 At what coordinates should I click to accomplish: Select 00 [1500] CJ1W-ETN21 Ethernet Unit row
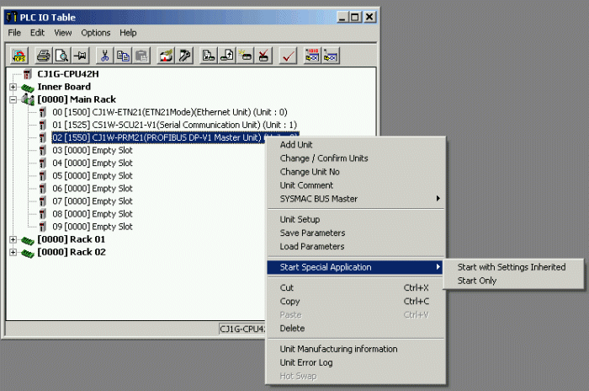coord(170,112)
